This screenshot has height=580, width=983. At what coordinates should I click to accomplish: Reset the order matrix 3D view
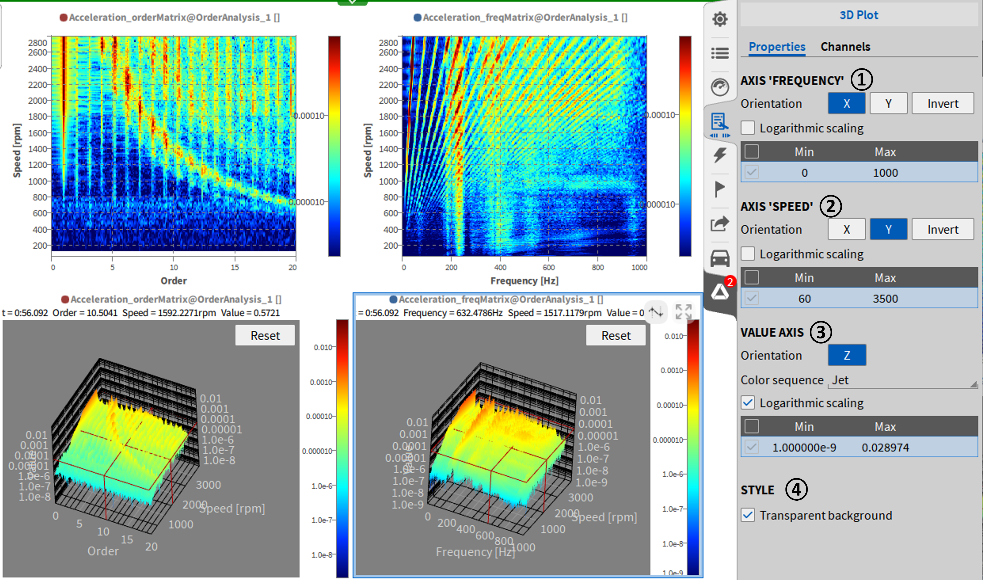click(x=265, y=335)
